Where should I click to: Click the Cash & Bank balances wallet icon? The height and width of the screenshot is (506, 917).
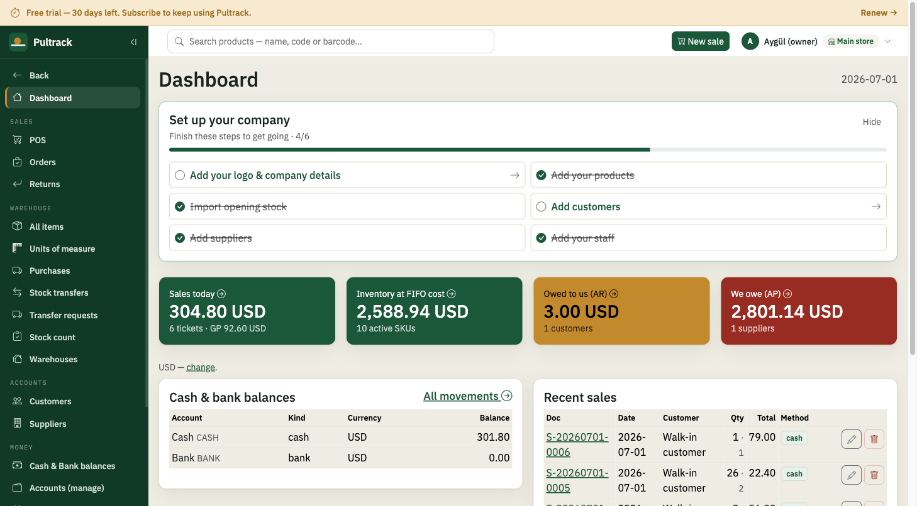(x=18, y=466)
